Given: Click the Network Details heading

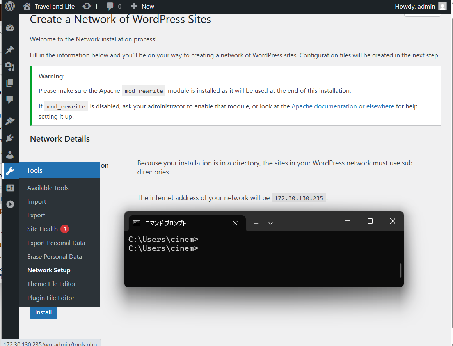Looking at the screenshot, I should click(x=60, y=138).
